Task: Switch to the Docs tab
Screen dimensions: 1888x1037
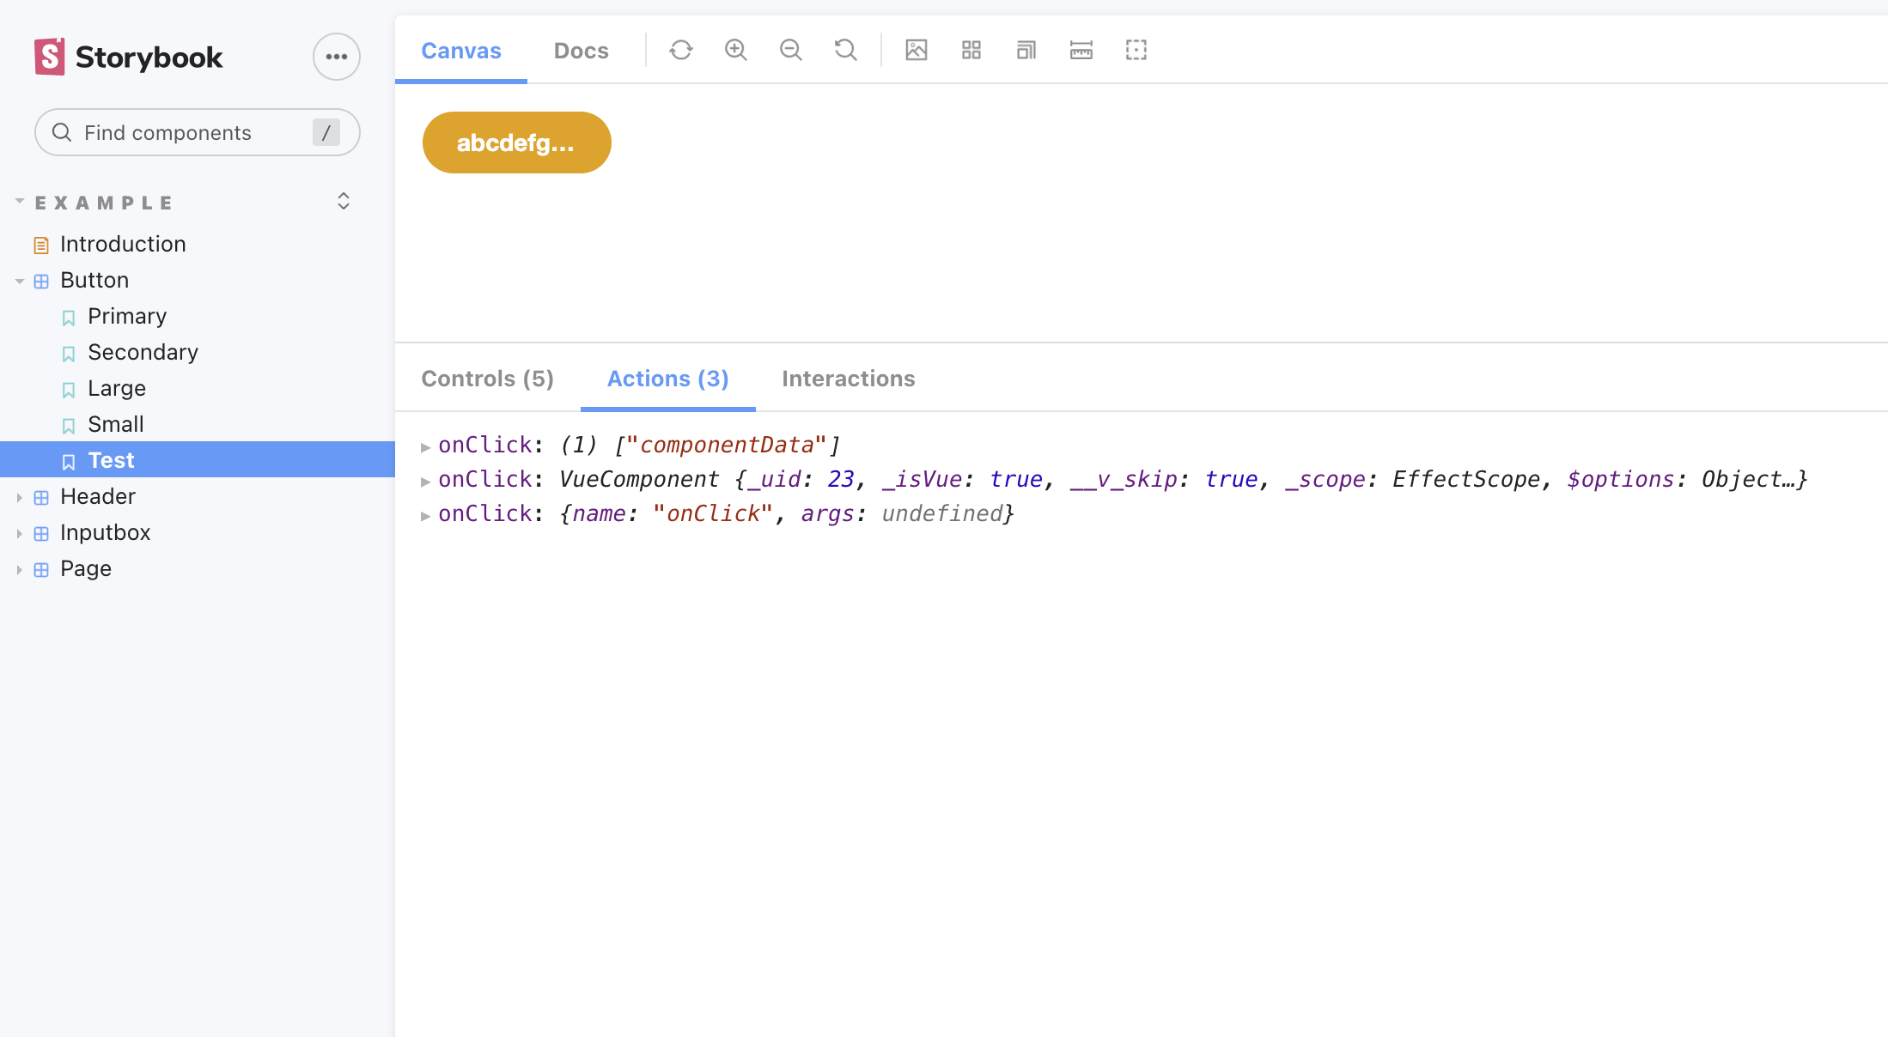Action: pyautogui.click(x=581, y=51)
